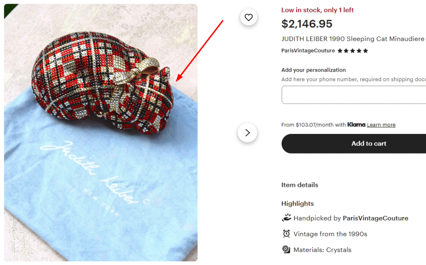426x265 pixels.
Task: Click the JUDITH LEIBER product title
Action: [x=353, y=39]
